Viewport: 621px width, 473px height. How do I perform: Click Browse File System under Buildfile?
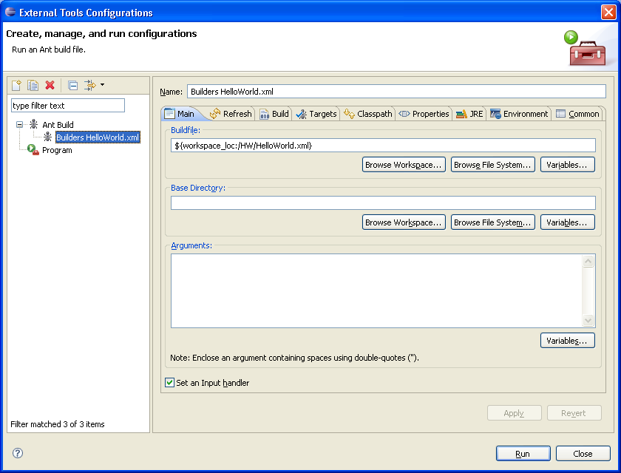click(492, 165)
